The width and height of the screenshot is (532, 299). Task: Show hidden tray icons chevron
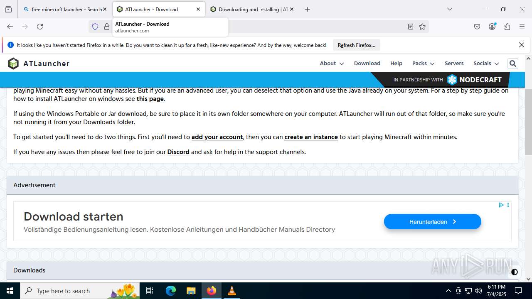point(448,291)
